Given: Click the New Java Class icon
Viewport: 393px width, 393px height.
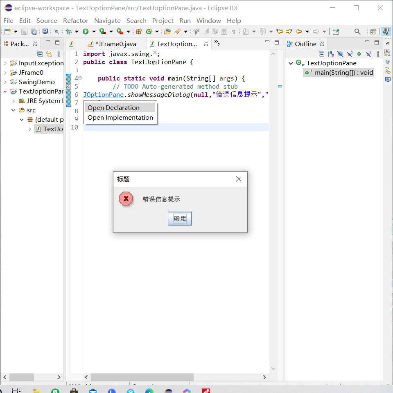Looking at the screenshot, I should click(149, 31).
